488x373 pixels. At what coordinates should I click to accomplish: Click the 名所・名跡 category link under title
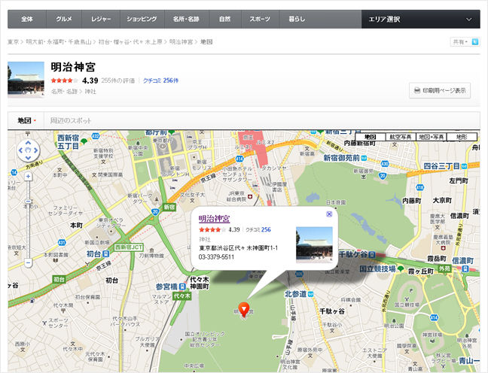coord(65,92)
